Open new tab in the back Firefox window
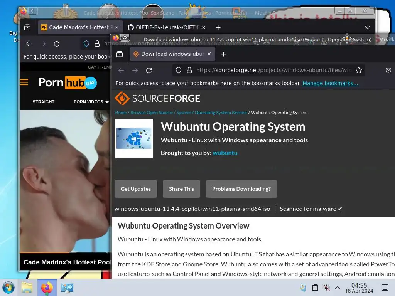 point(218,27)
